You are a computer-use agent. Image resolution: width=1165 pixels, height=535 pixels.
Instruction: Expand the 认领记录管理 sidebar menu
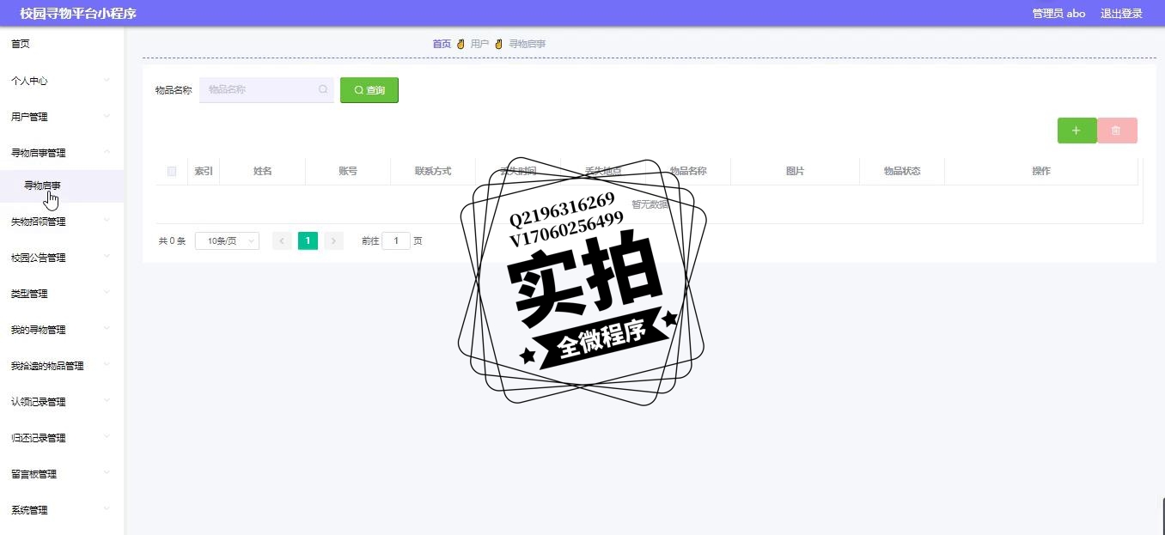click(62, 402)
